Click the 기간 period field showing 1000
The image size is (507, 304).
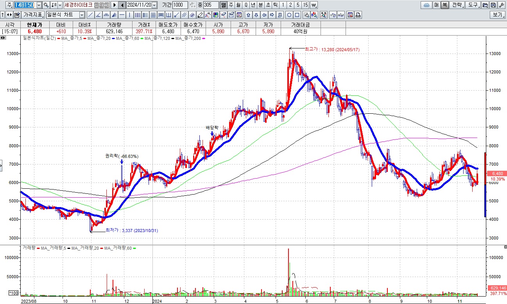click(180, 5)
